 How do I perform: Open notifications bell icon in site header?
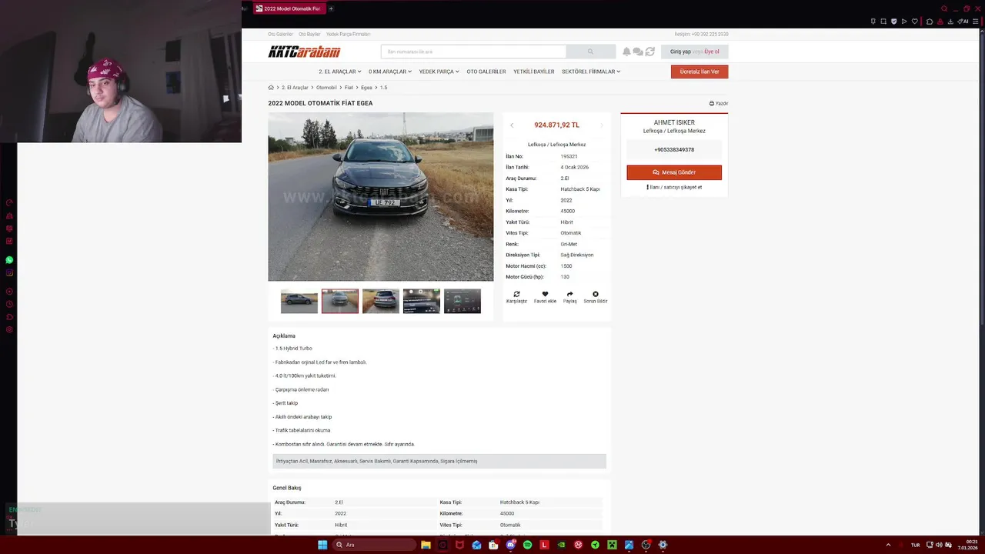point(626,52)
